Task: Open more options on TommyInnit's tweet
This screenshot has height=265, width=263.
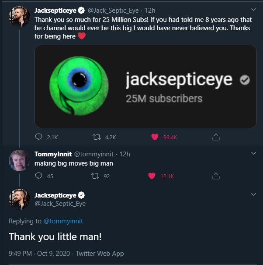Action: (x=253, y=154)
